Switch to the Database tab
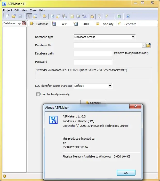 click(x=39, y=24)
